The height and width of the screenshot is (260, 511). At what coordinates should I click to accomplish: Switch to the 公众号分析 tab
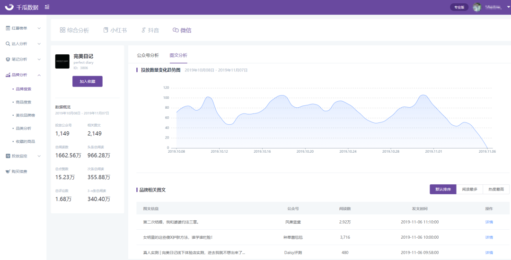tap(148, 55)
